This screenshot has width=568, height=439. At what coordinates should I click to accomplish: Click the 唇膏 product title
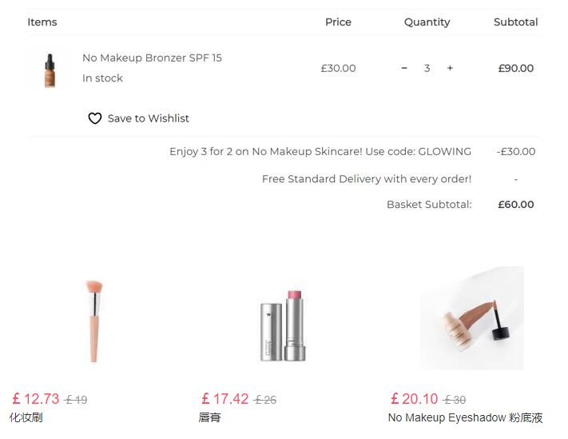(x=210, y=417)
